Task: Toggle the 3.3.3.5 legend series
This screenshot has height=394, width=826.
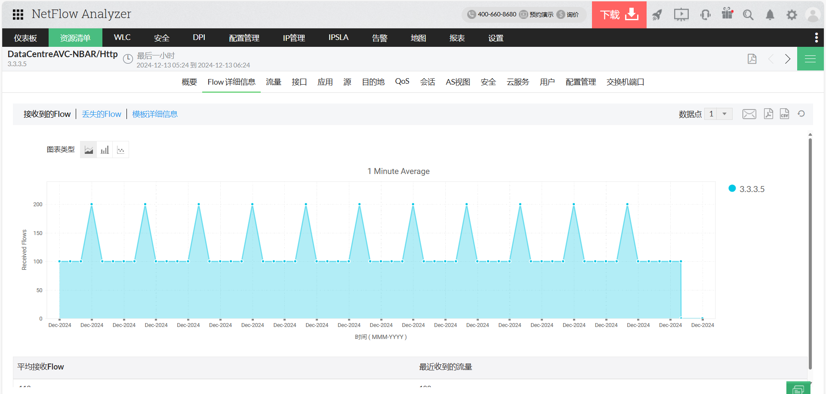Action: coord(746,189)
